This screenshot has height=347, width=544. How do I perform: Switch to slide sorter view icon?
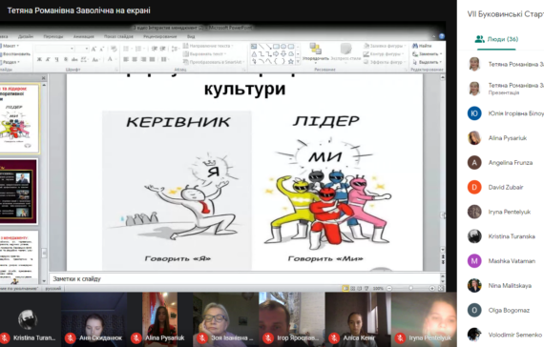point(352,288)
